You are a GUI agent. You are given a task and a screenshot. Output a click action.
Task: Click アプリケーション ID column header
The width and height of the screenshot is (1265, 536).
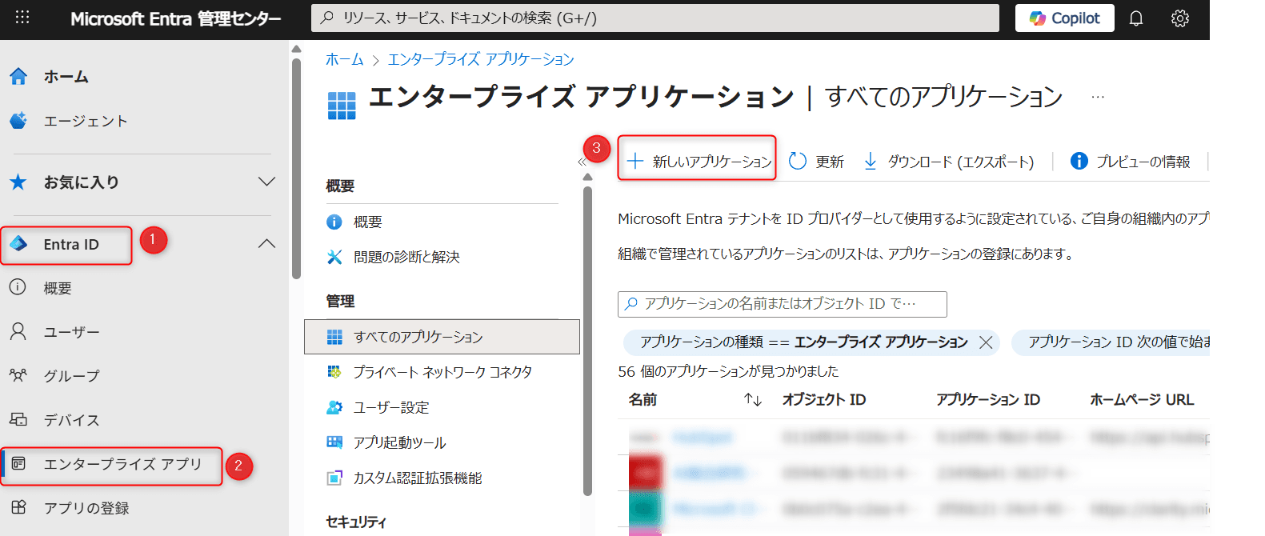click(x=987, y=399)
